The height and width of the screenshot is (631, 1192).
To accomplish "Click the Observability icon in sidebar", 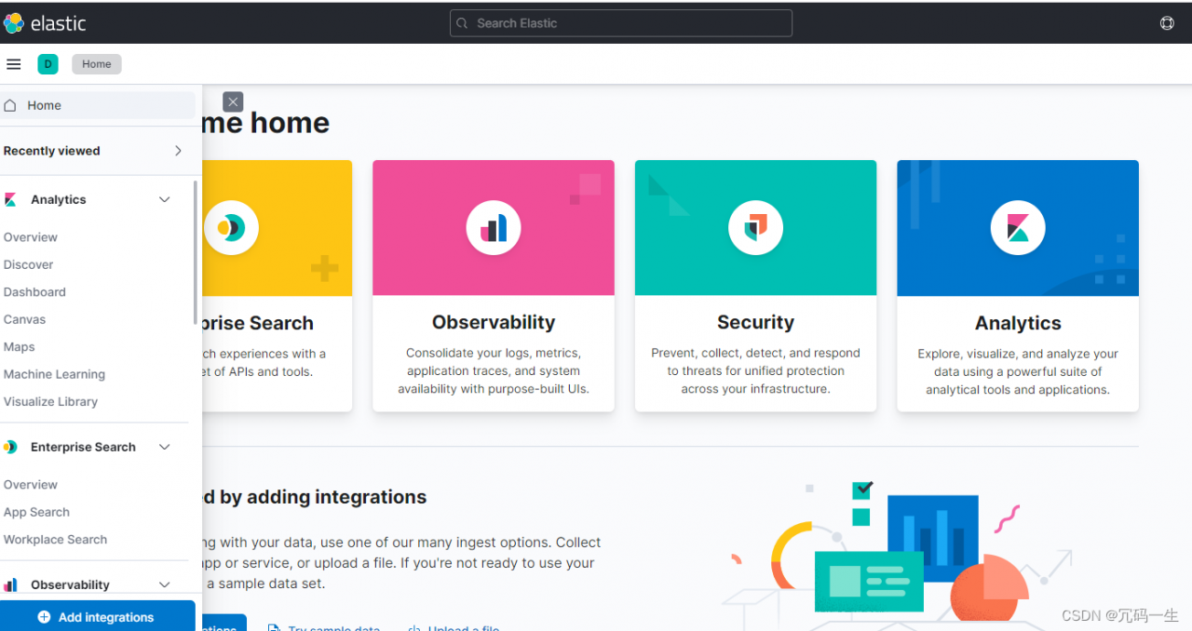I will pyautogui.click(x=10, y=584).
